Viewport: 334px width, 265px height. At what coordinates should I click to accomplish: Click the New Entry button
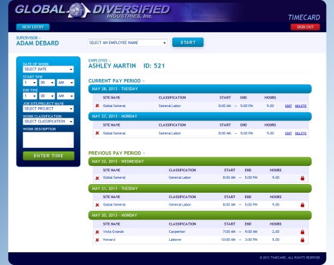click(33, 27)
